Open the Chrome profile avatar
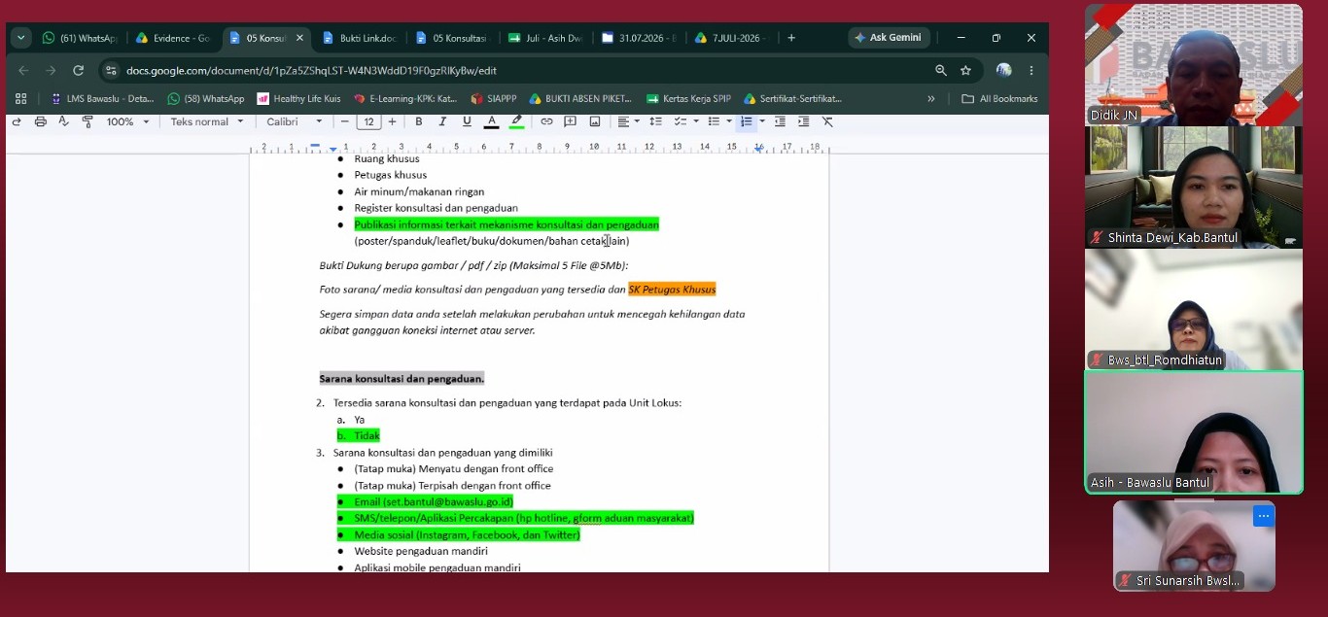 point(1004,70)
